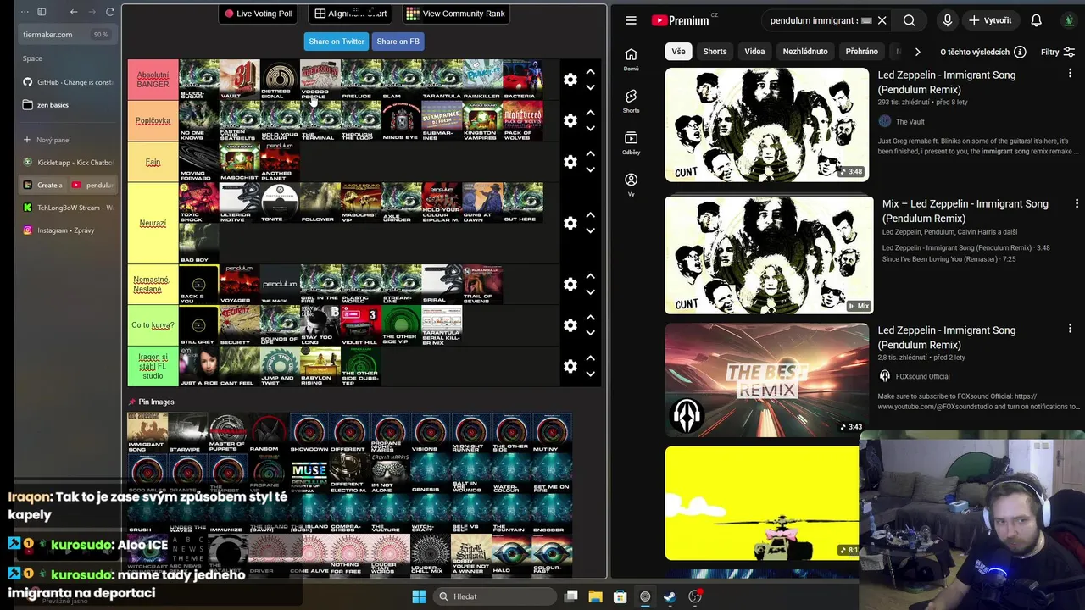Select Nezhlédnuto filter chip
The width and height of the screenshot is (1085, 610).
pos(805,52)
